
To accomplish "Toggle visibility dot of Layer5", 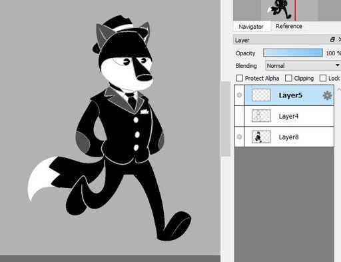I will [239, 95].
